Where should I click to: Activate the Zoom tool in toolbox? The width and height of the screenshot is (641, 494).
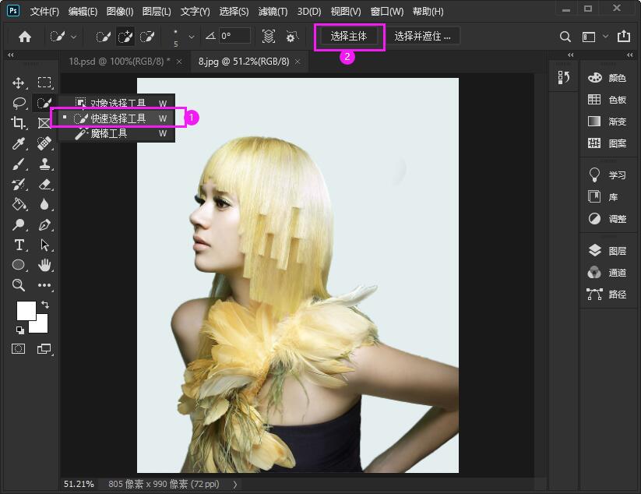19,285
